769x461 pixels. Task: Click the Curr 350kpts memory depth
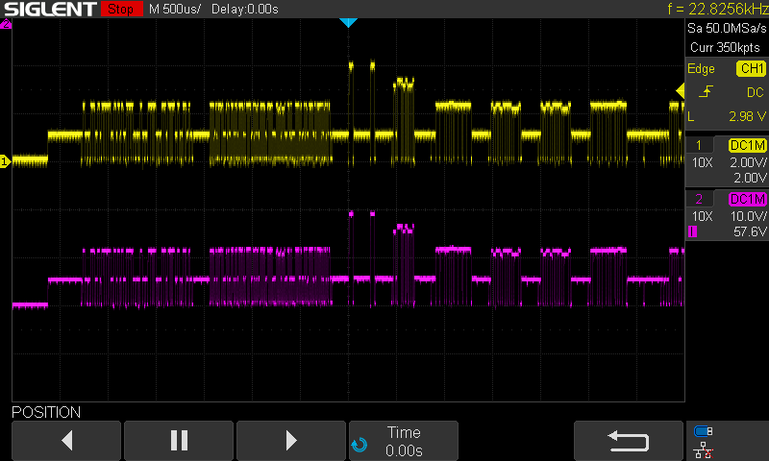tap(726, 47)
